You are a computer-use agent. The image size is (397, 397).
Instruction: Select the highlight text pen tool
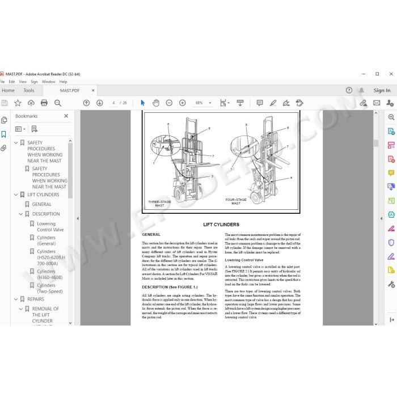[273, 103]
